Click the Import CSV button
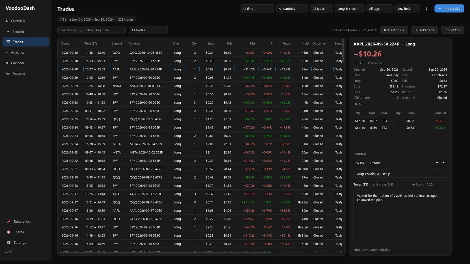470x264 pixels. tap(449, 9)
